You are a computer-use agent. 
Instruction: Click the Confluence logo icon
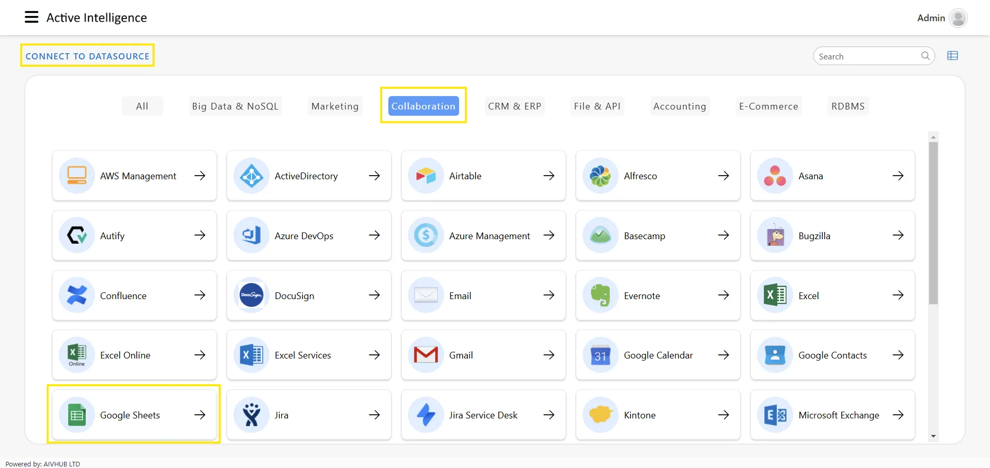(x=77, y=295)
